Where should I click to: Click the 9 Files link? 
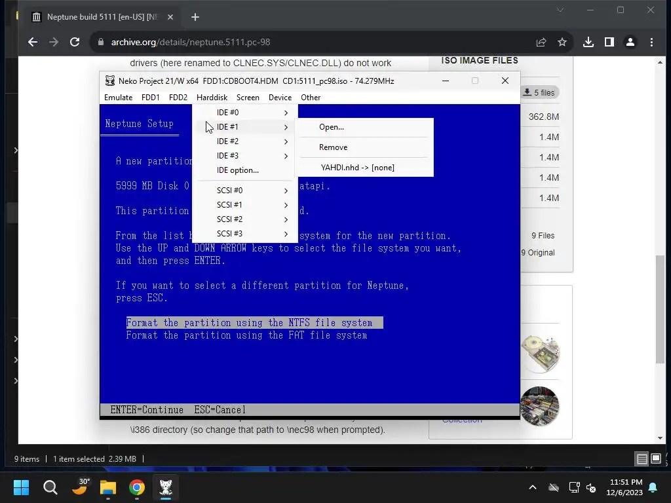coord(543,236)
